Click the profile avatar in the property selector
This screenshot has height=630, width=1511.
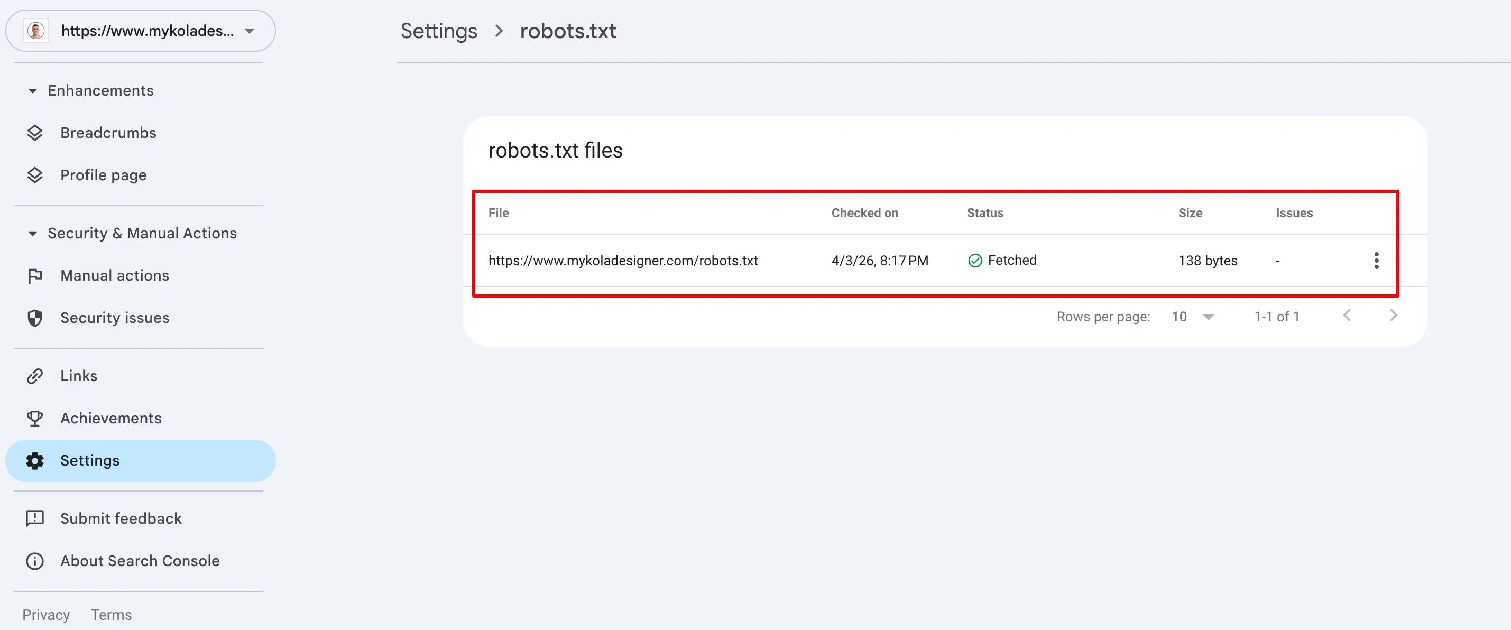[x=36, y=31]
